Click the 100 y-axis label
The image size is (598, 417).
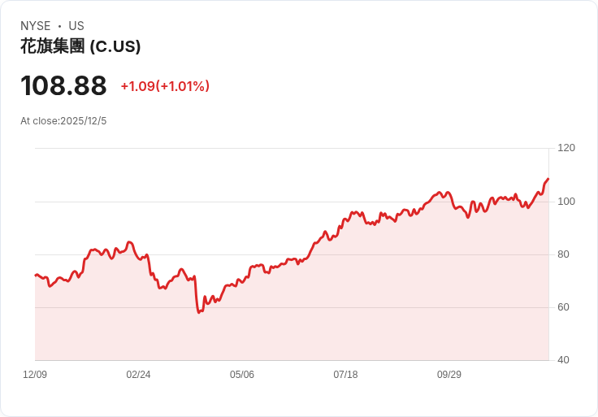coord(566,201)
